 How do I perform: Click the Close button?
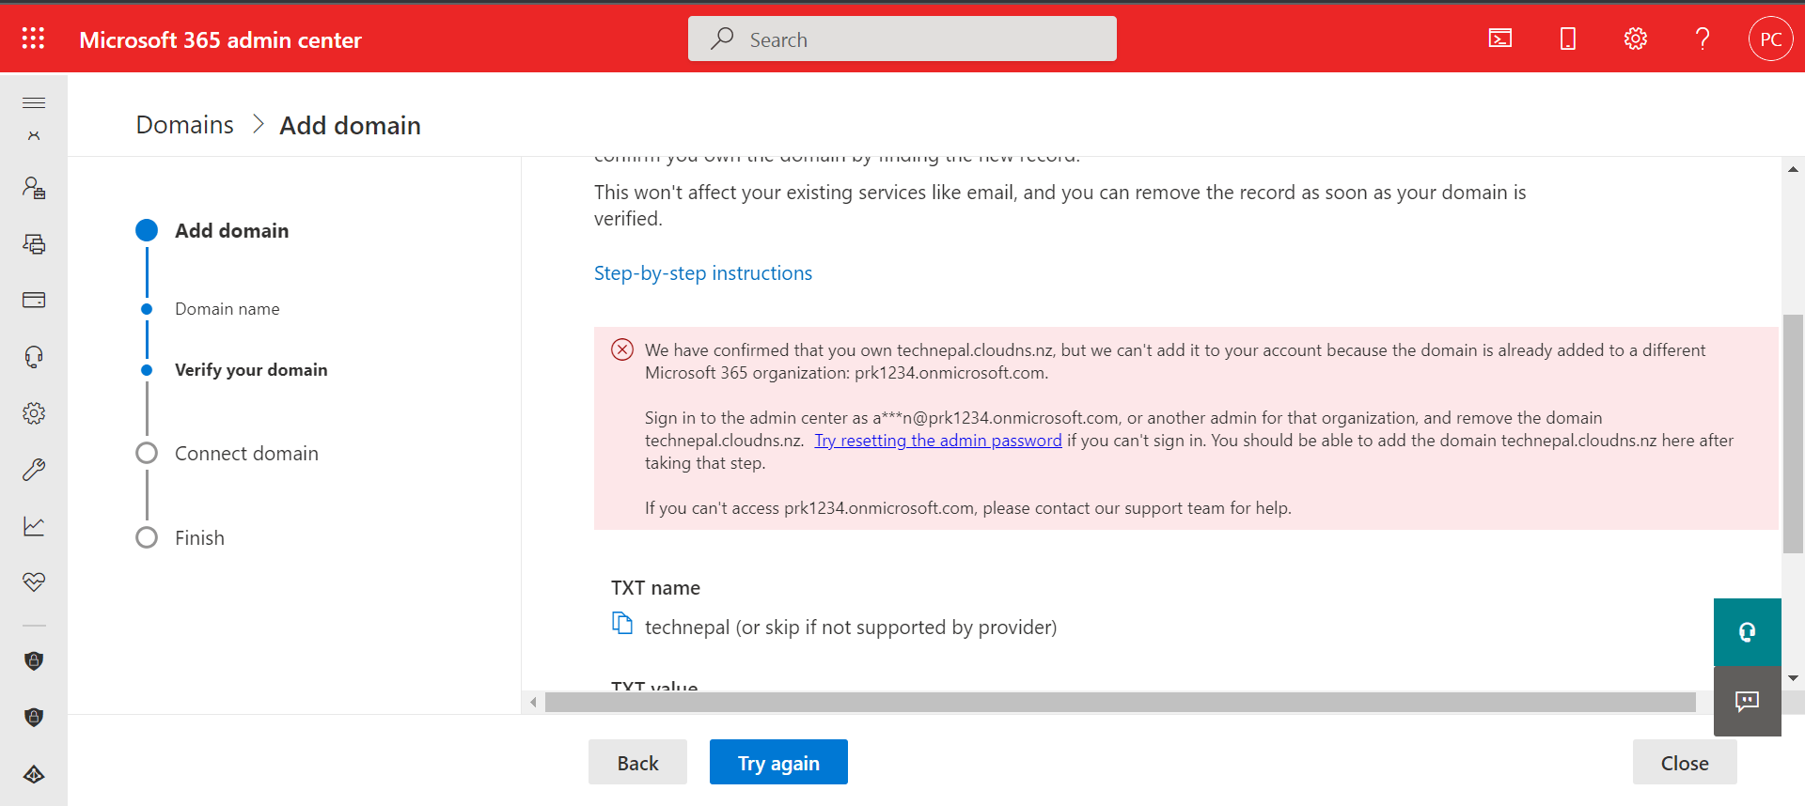pyautogui.click(x=1685, y=763)
